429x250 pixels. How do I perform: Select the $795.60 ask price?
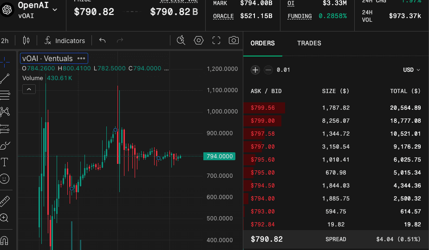pyautogui.click(x=263, y=160)
